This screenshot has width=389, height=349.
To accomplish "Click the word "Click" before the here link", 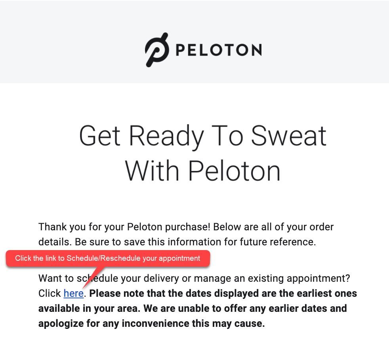I will pos(50,294).
